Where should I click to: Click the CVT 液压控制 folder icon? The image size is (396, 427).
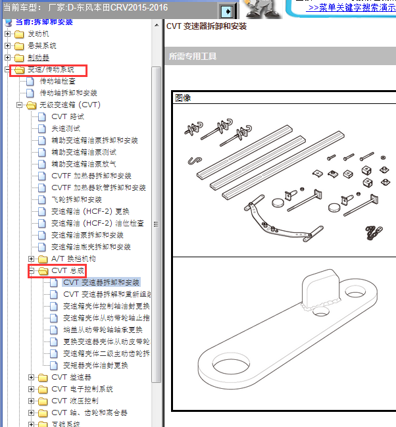tap(43, 401)
